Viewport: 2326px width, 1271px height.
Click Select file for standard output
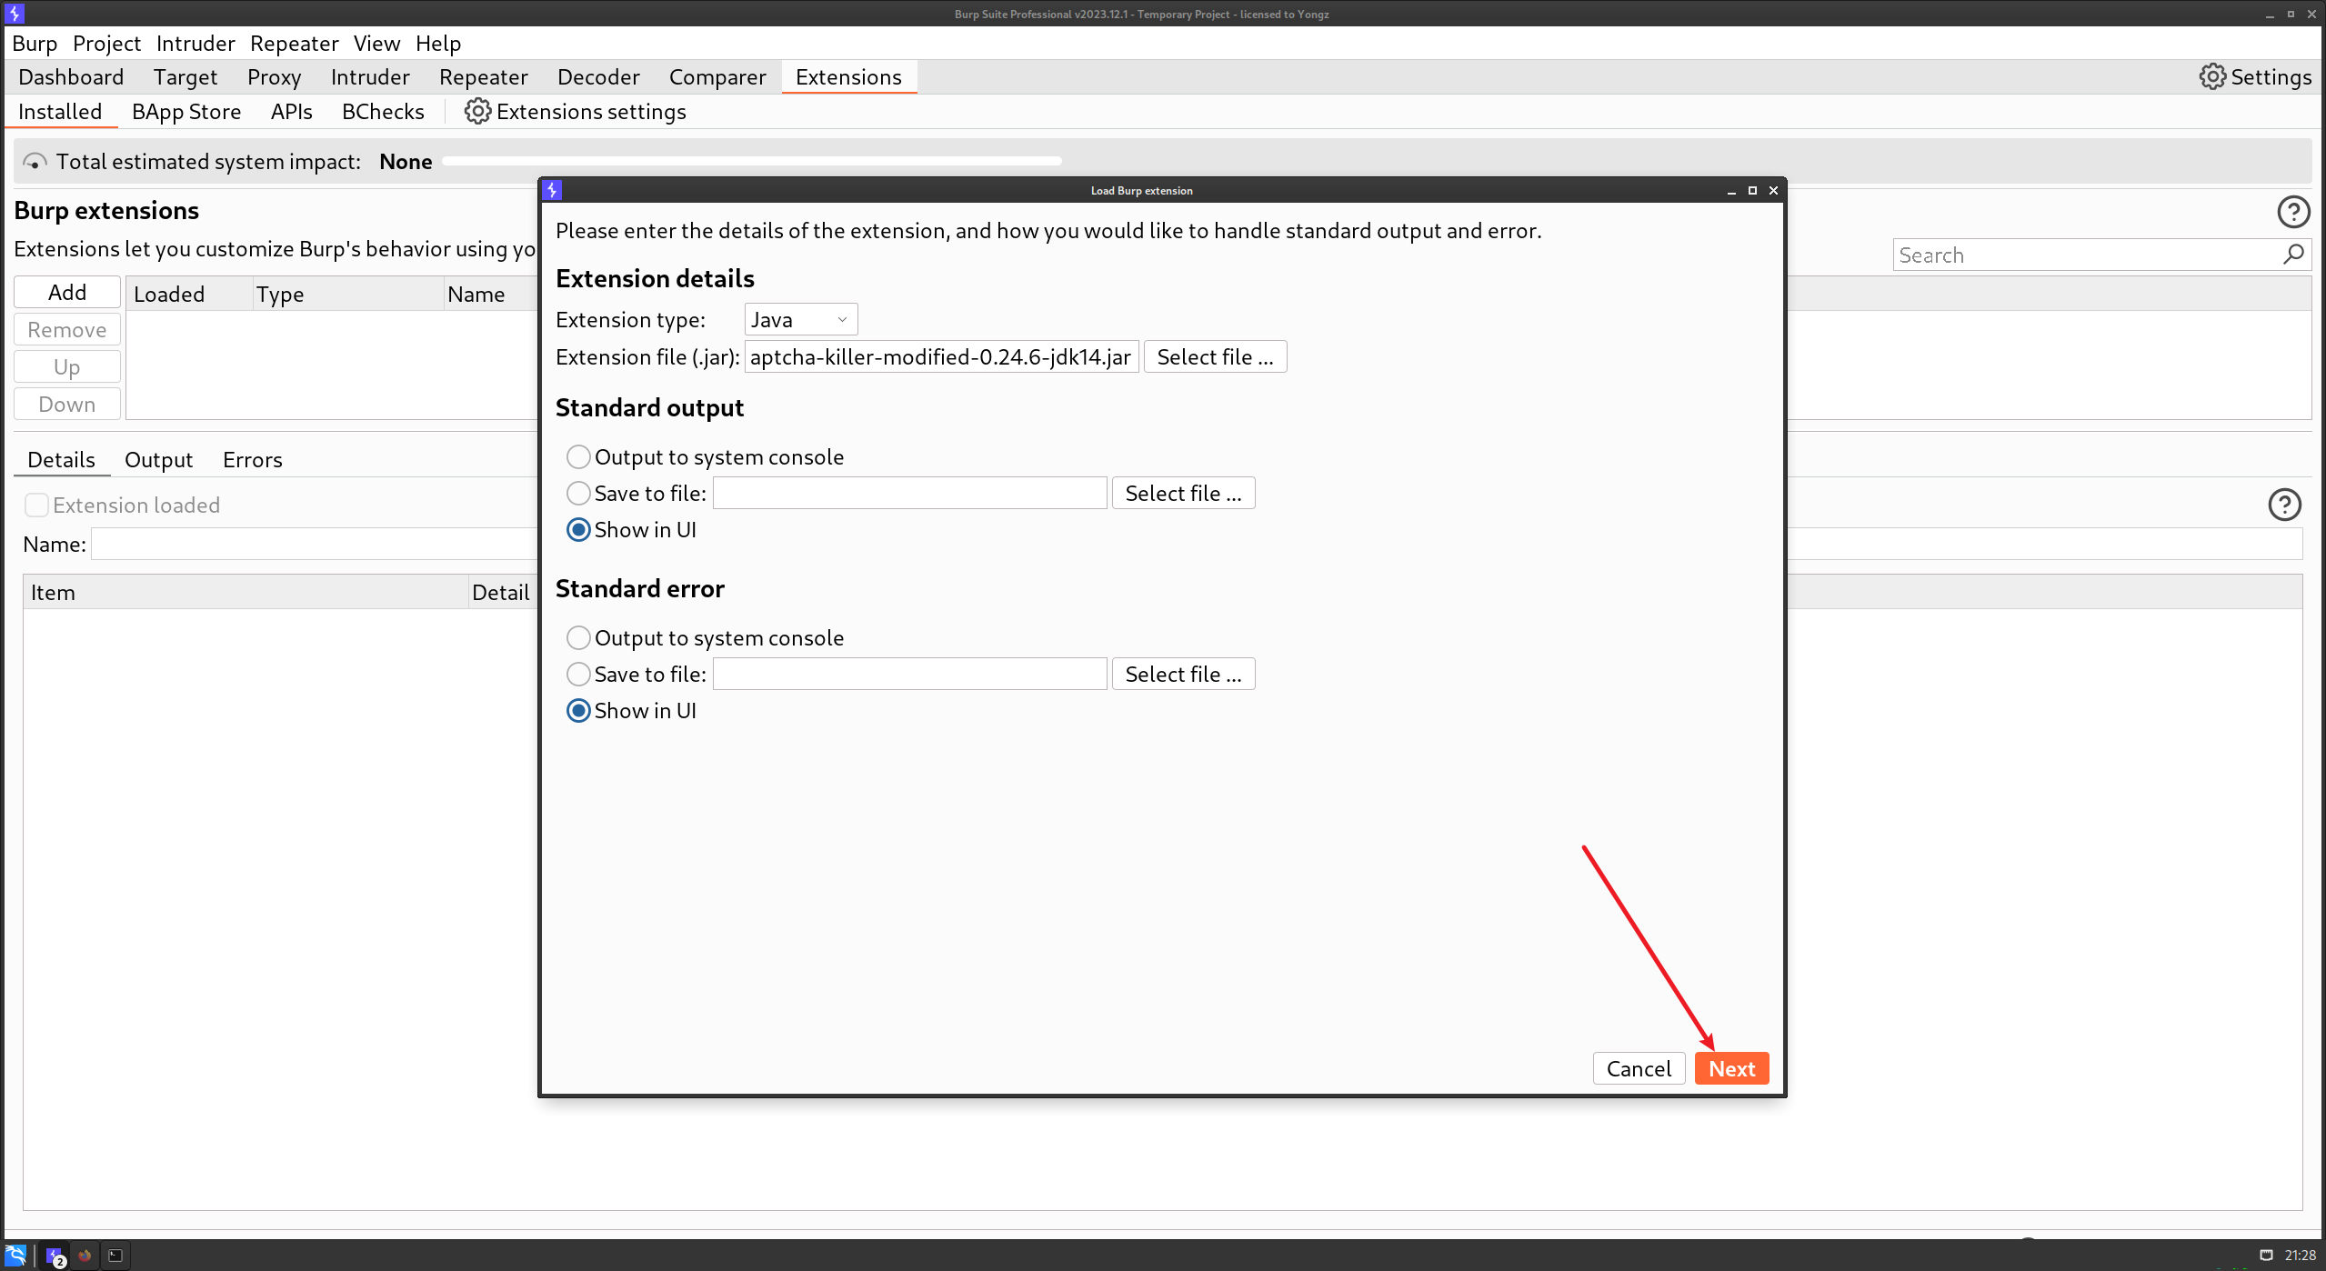pos(1183,493)
